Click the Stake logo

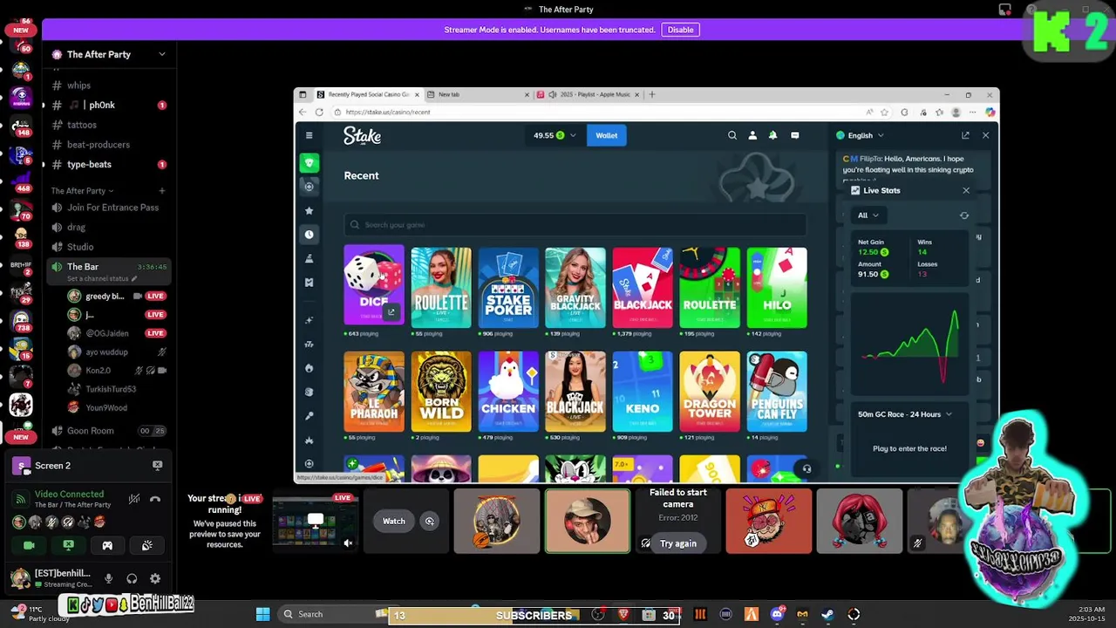[x=362, y=135]
